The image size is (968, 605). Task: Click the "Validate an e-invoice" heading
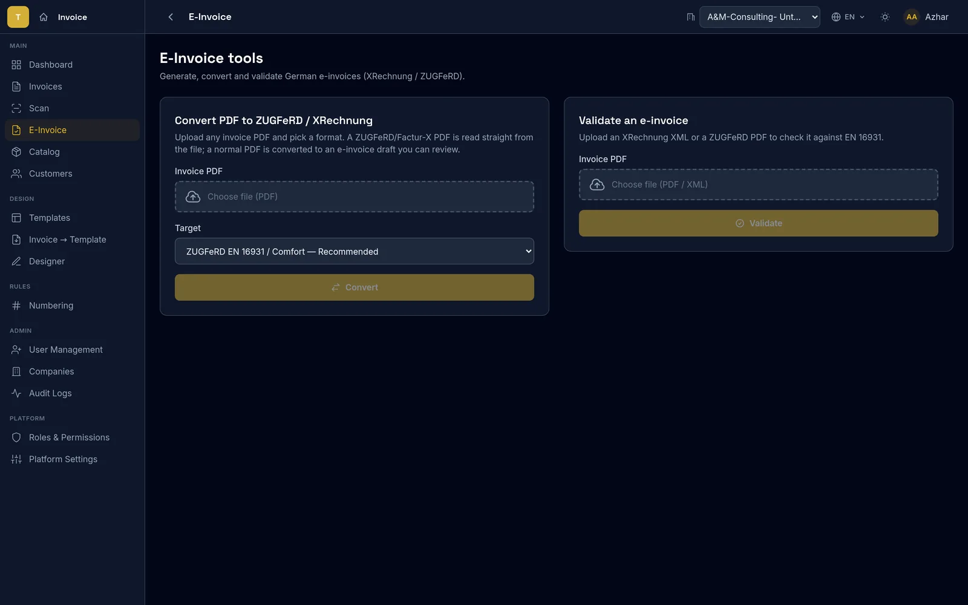click(x=633, y=120)
